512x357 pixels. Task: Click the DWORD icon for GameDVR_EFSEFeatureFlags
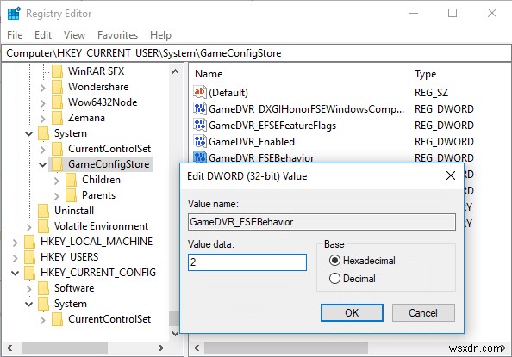199,125
